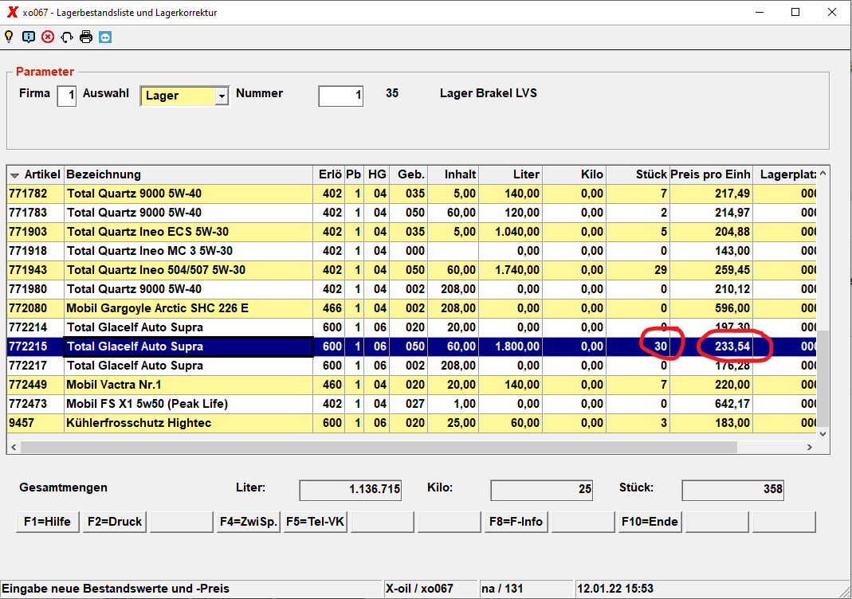Click status bar text X-oil / xo067
The width and height of the screenshot is (852, 599).
point(419,589)
